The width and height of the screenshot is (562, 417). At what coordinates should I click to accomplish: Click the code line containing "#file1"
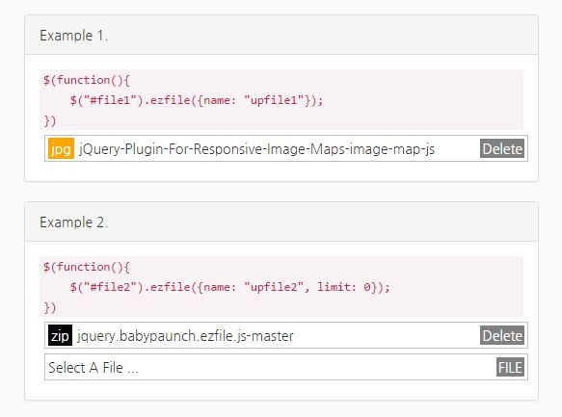tap(197, 100)
